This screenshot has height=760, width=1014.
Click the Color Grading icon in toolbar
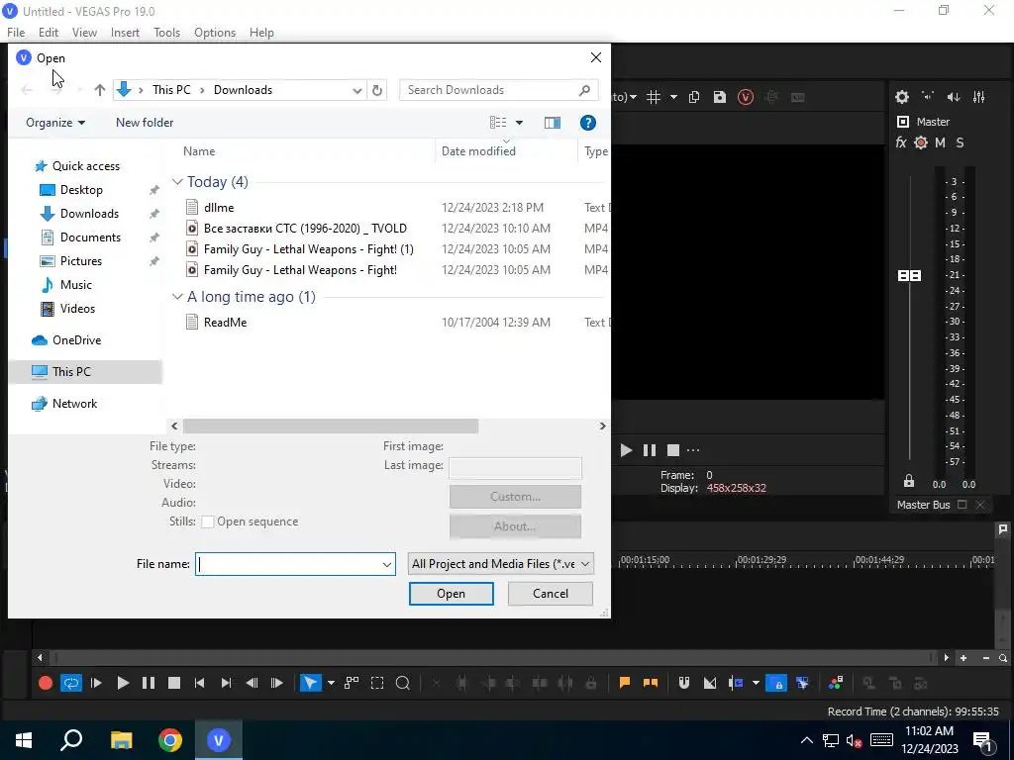point(836,683)
